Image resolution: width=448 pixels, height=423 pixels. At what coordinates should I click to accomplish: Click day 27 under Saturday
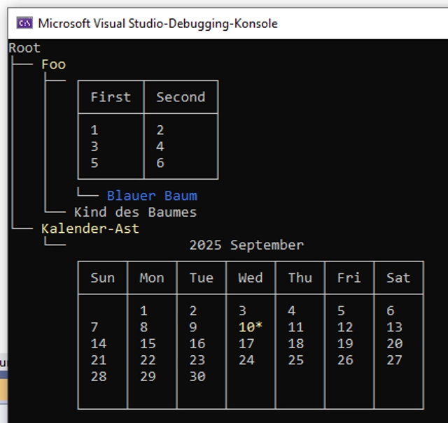(395, 360)
